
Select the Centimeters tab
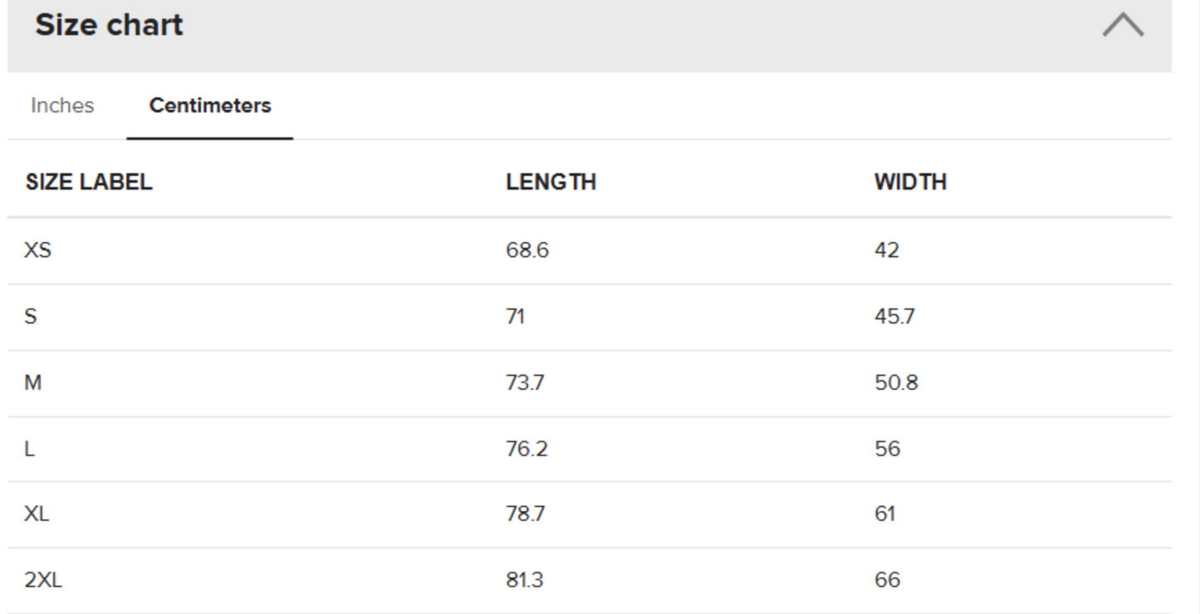pos(210,106)
